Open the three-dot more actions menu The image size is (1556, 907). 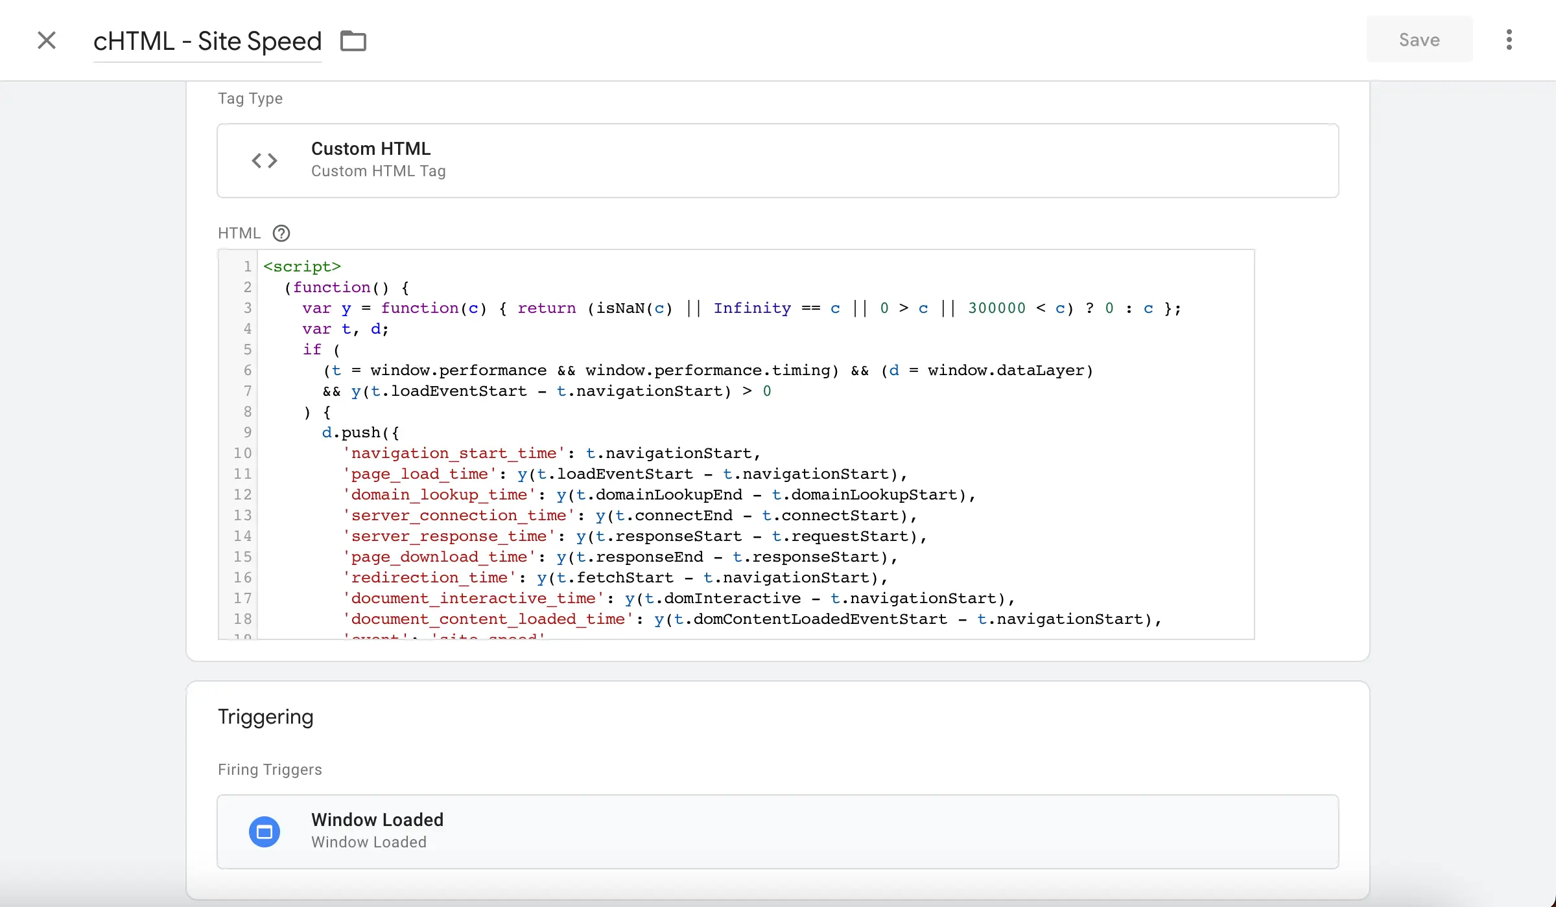[1509, 40]
